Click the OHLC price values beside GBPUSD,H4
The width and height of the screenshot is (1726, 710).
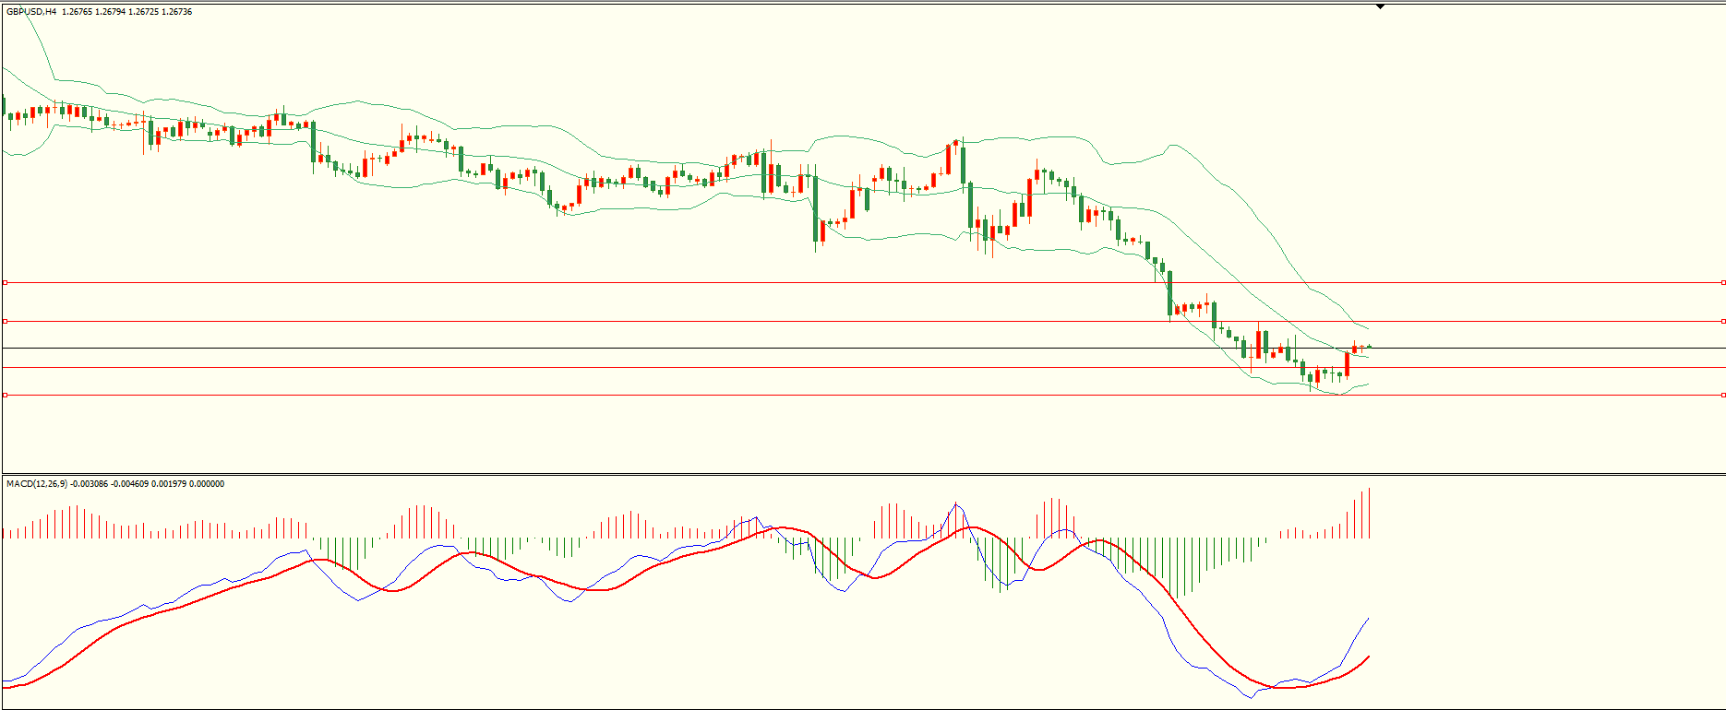tap(127, 12)
